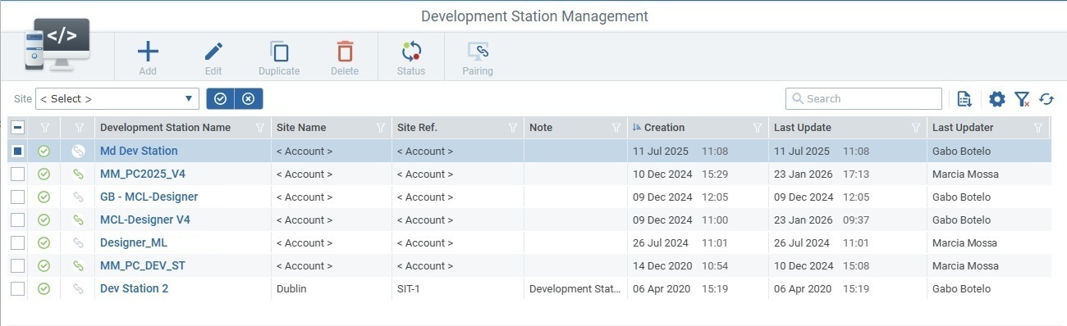Open the MM_PC_DEV_ST link

click(x=143, y=265)
